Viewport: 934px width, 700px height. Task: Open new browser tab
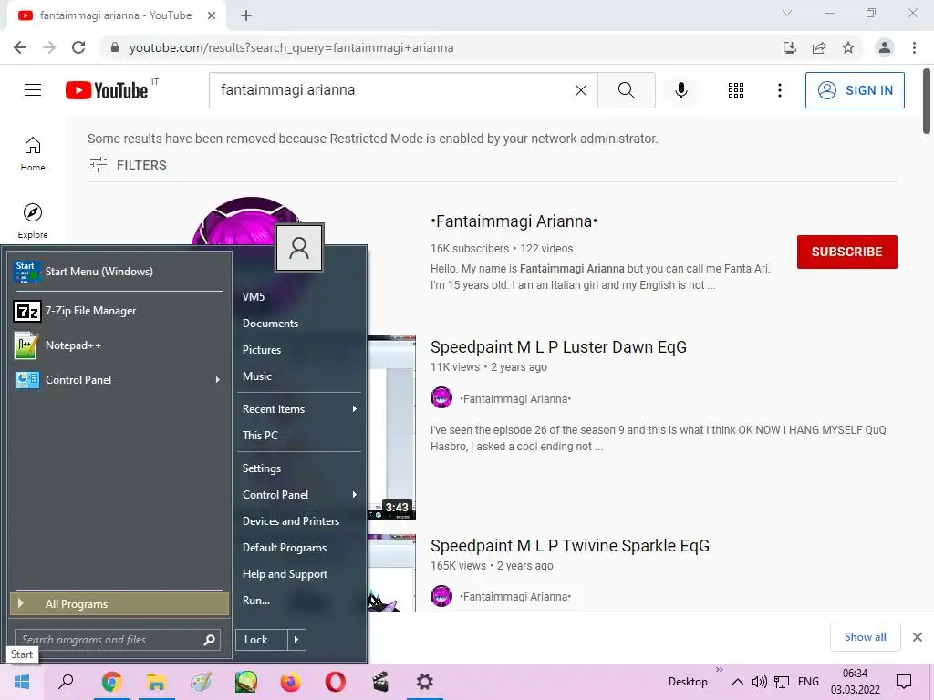[246, 15]
